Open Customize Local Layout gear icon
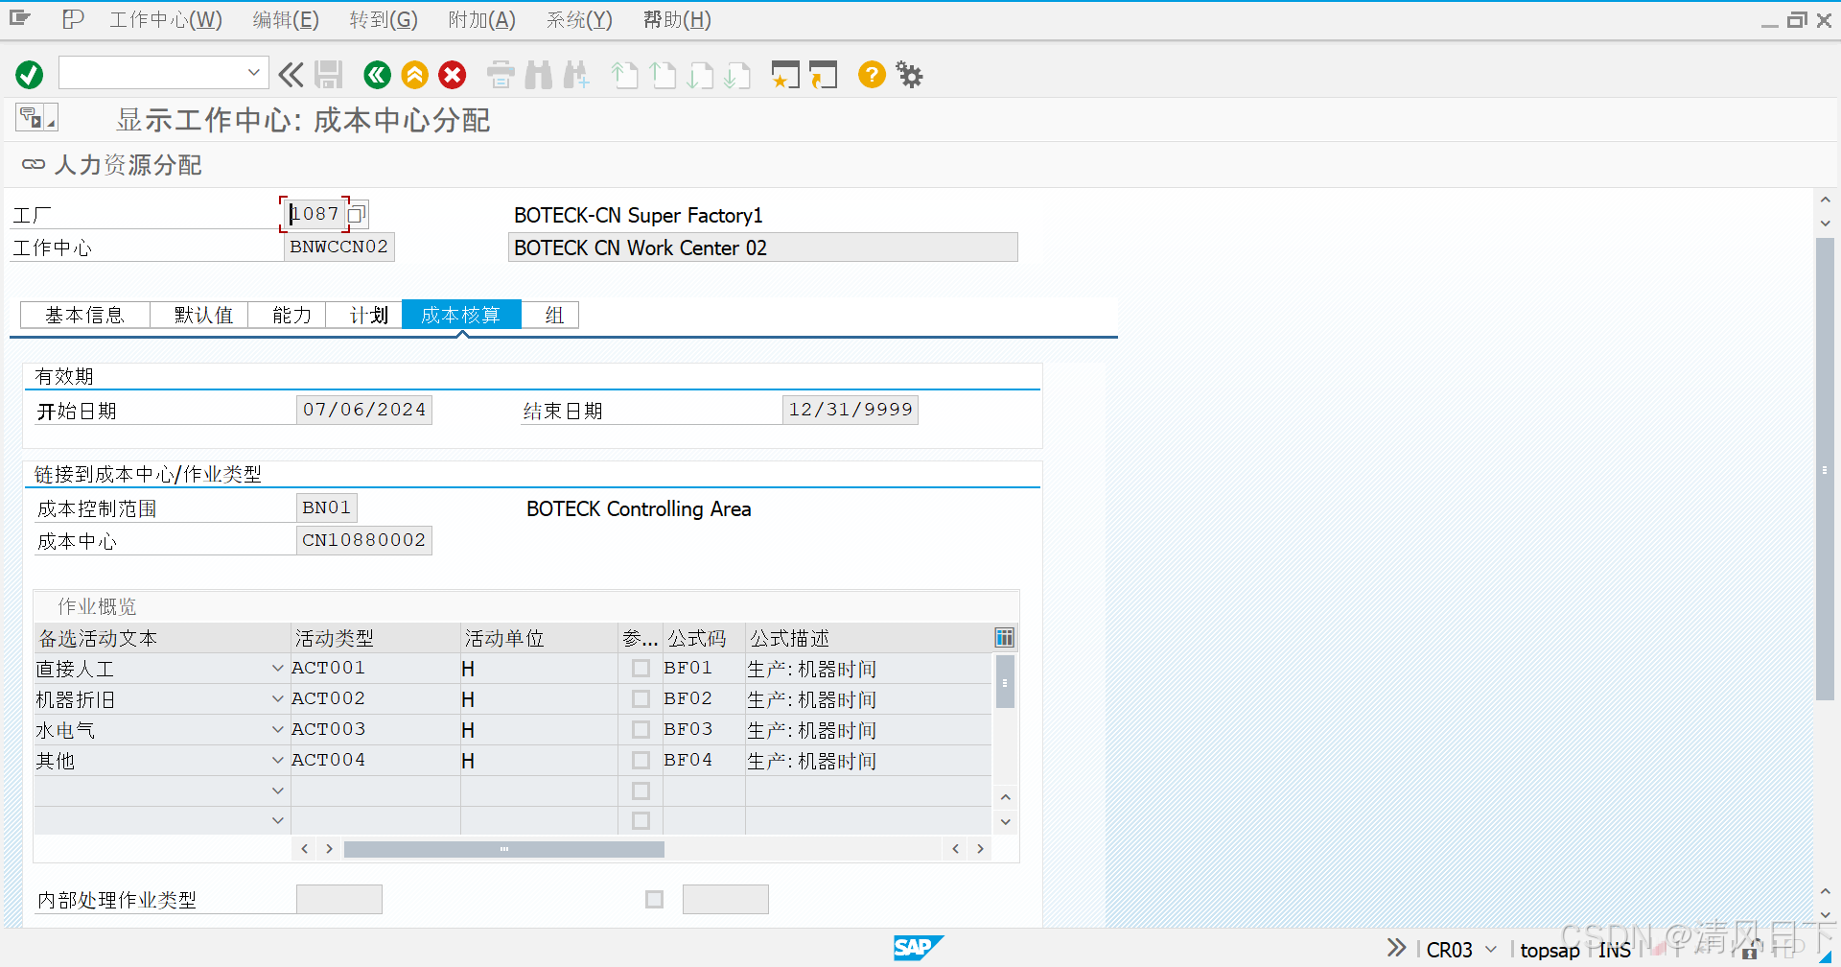 point(909,74)
